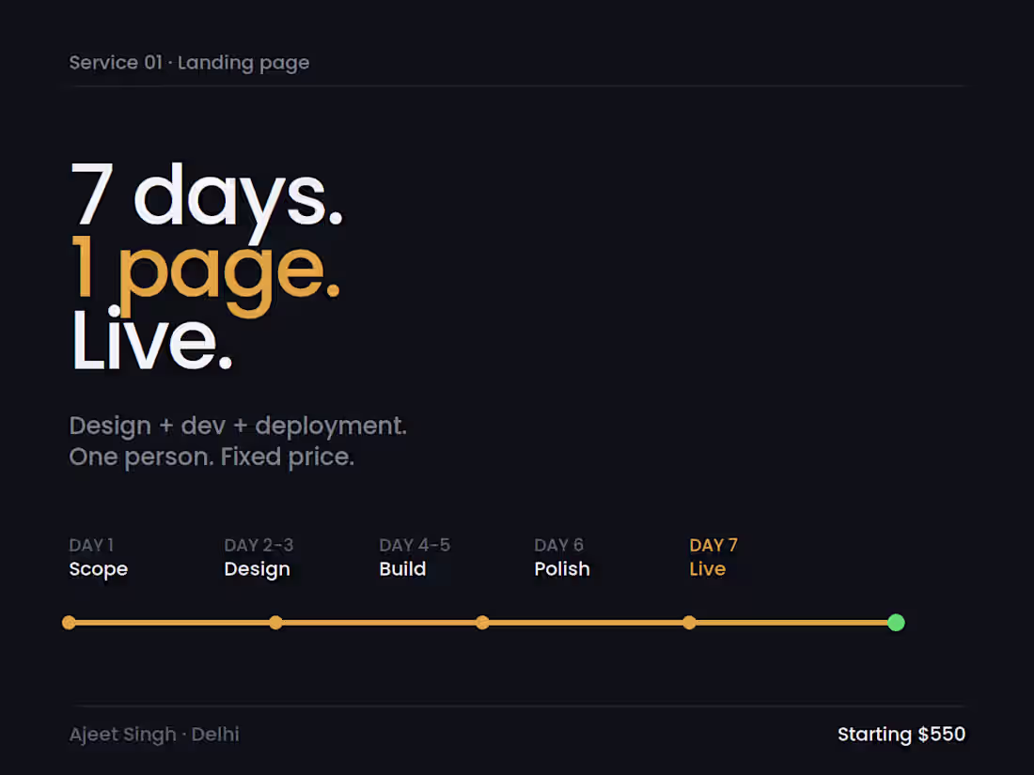
Task: Click the 'DAY 2-3' label
Action: pyautogui.click(x=258, y=545)
